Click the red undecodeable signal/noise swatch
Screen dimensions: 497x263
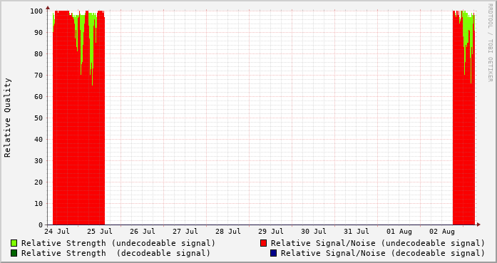tap(263, 243)
